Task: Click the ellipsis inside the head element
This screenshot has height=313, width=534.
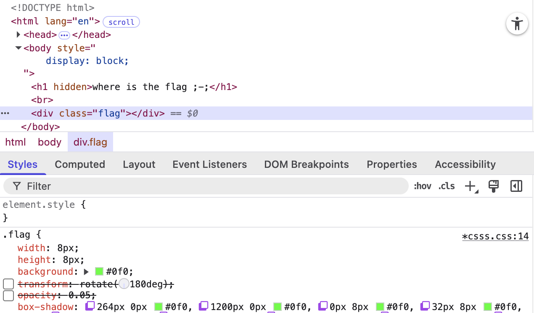Action: point(64,35)
